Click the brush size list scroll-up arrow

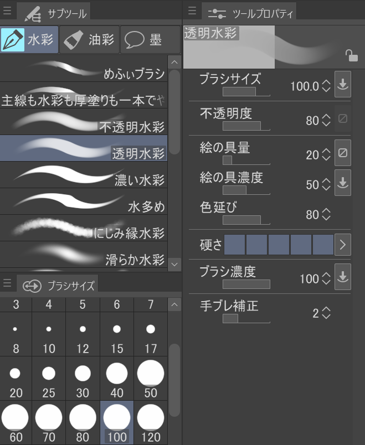point(174,304)
